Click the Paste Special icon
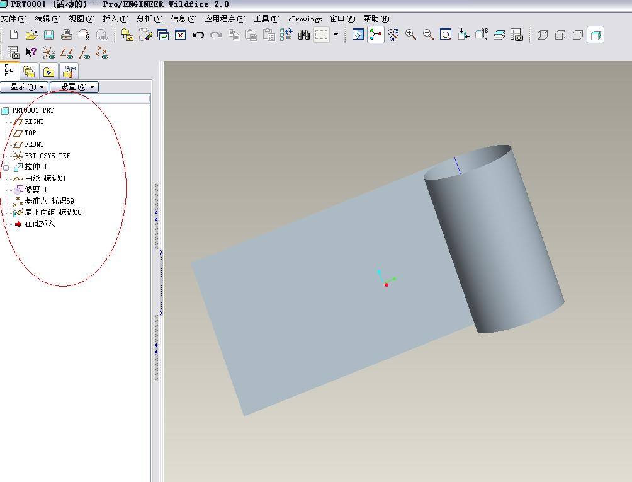632x482 pixels. point(269,35)
